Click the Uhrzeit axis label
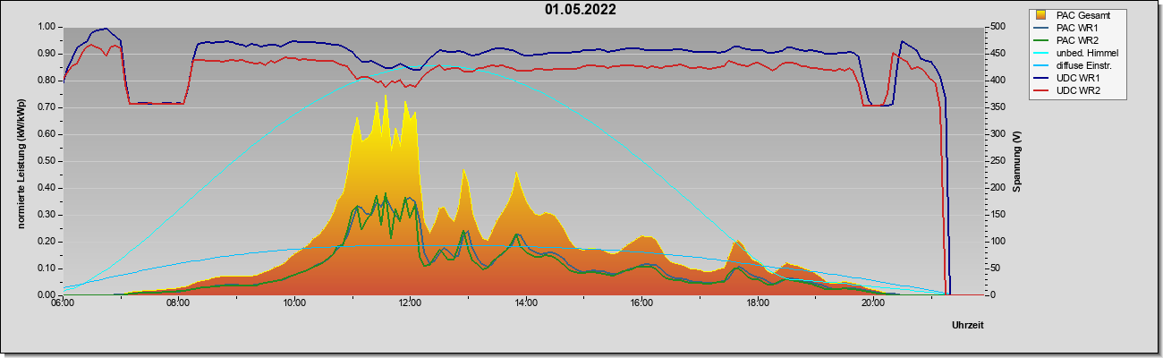Image resolution: width=1163 pixels, height=358 pixels. pos(970,326)
